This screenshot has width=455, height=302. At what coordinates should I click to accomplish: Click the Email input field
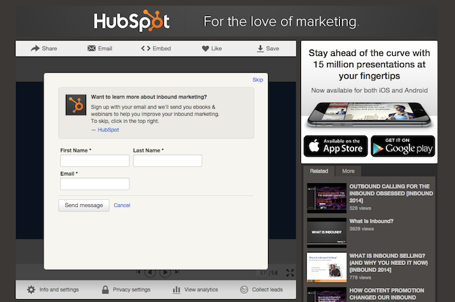[x=95, y=184]
